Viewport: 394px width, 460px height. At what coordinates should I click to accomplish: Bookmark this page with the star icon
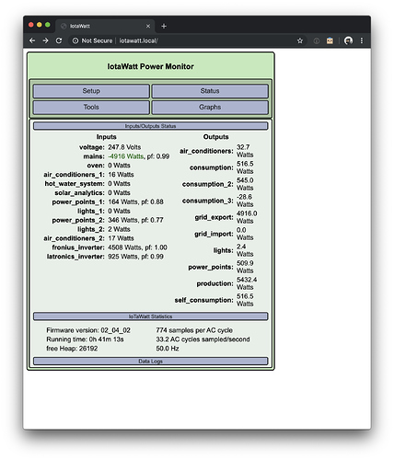300,40
